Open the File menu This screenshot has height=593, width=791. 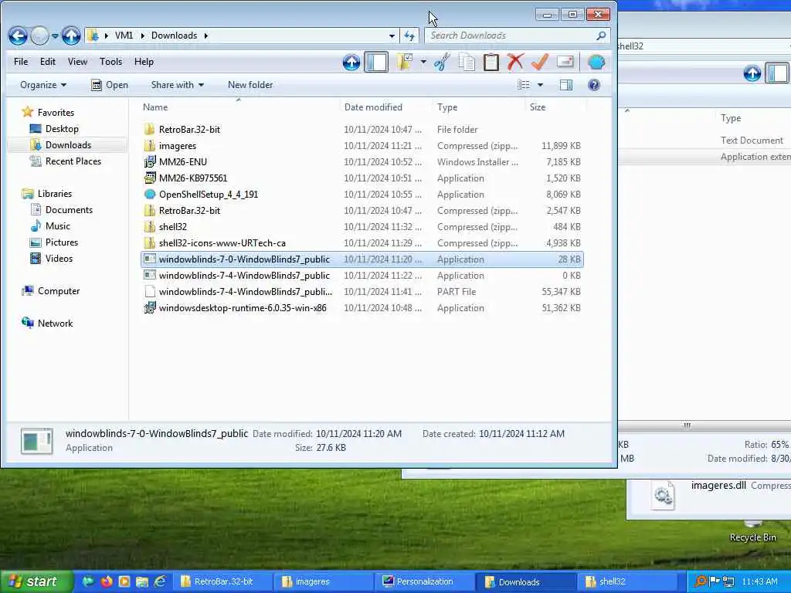21,62
